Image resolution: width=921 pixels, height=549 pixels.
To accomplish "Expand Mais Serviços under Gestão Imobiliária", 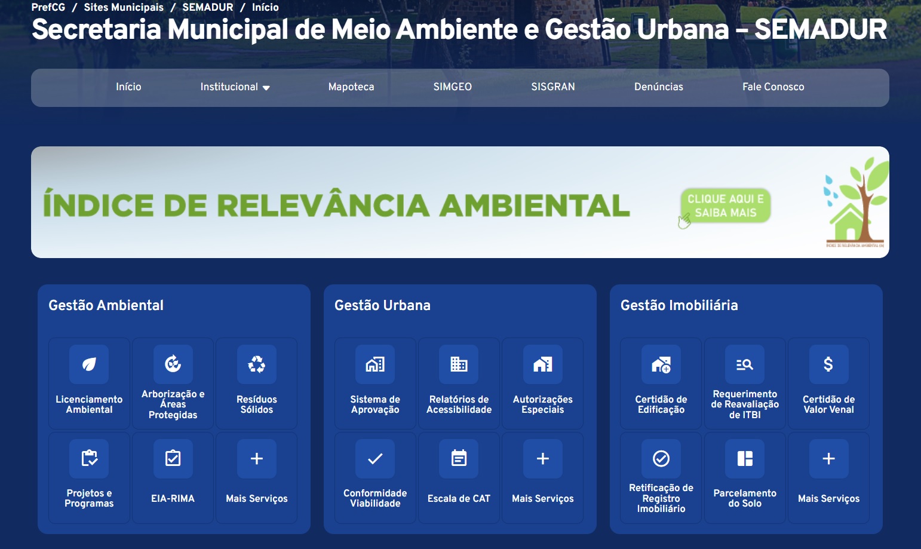I will [828, 459].
